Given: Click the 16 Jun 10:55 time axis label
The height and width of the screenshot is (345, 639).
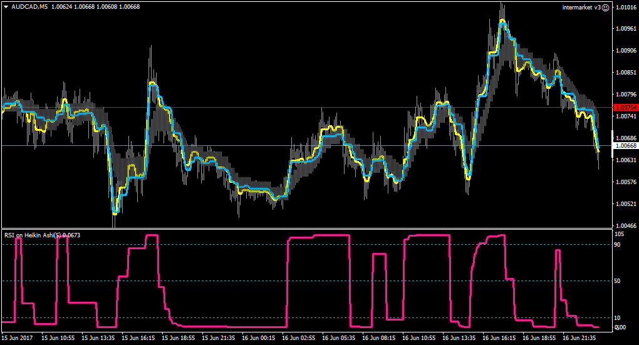Looking at the screenshot, I should coord(418,337).
